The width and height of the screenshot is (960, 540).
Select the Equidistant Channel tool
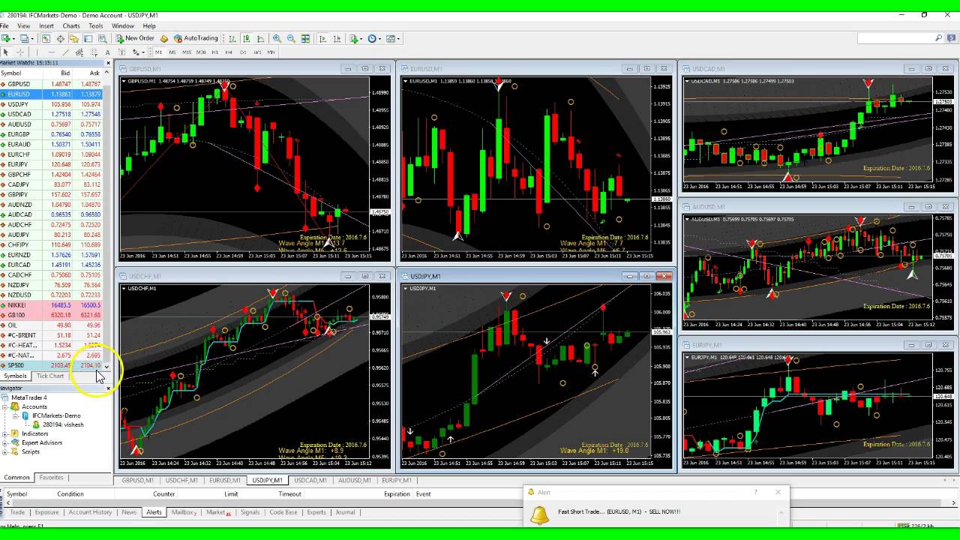(x=79, y=52)
